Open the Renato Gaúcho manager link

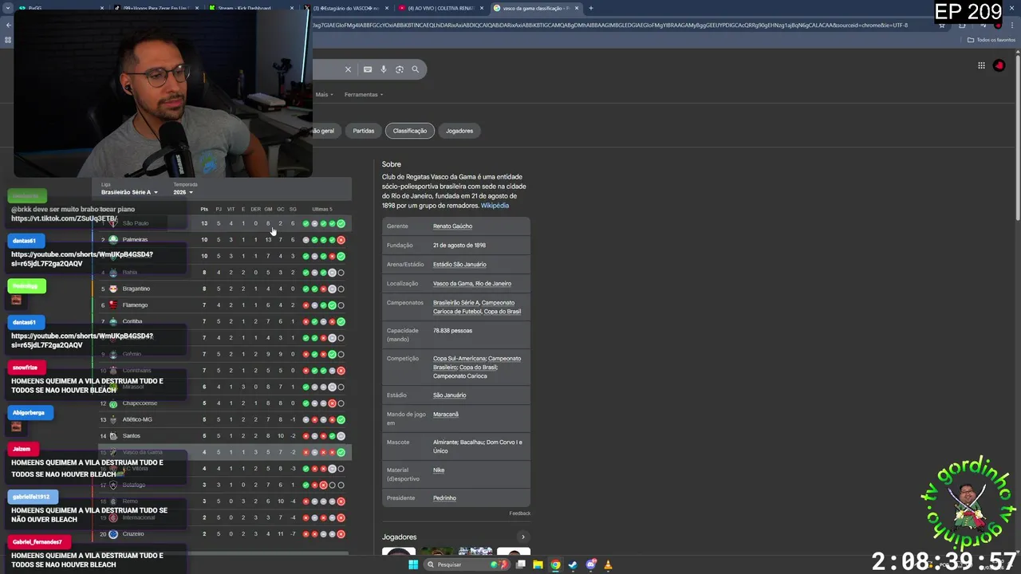(452, 226)
